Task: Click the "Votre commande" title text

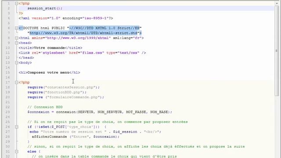Action: coord(49,48)
